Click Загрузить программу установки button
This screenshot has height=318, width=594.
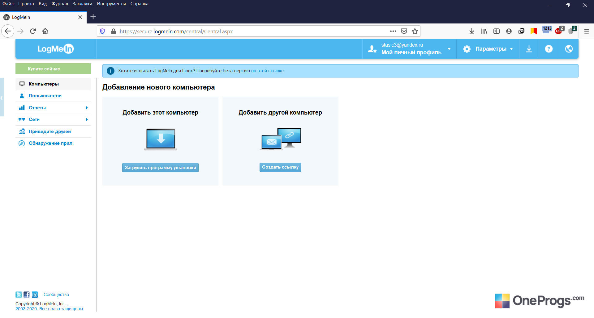pyautogui.click(x=160, y=168)
